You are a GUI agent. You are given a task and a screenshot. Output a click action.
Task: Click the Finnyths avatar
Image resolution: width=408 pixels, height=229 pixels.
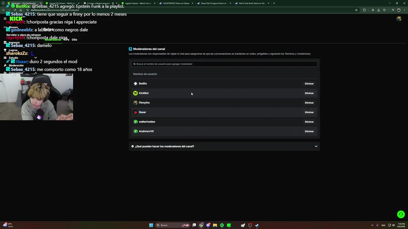[x=135, y=103]
